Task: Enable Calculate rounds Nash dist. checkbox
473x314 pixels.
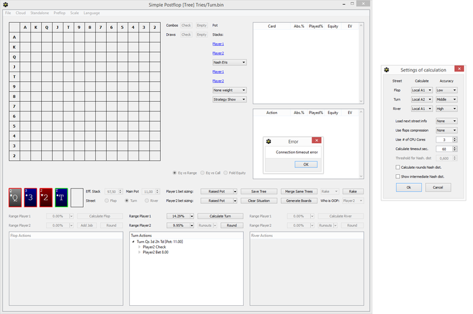Action: click(x=397, y=167)
